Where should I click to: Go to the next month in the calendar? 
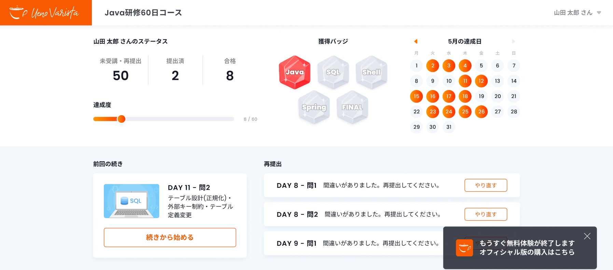pos(514,41)
